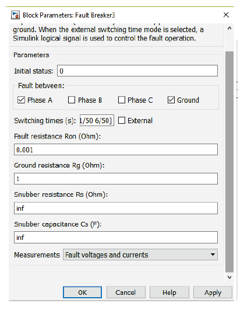Click the Switching times input field
Viewport: 244px width, 310px height.
[97, 120]
